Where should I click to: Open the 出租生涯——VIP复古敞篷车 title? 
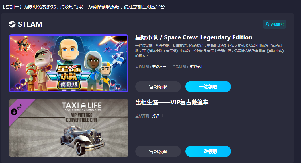click(x=172, y=102)
